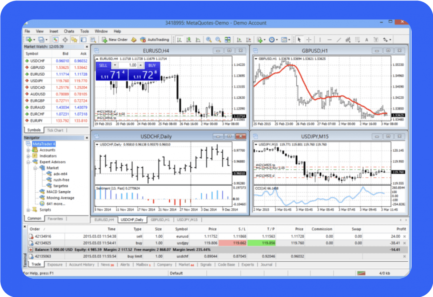This screenshot has width=433, height=297.
Task: Select the Text tool (A icon)
Action: [366, 40]
